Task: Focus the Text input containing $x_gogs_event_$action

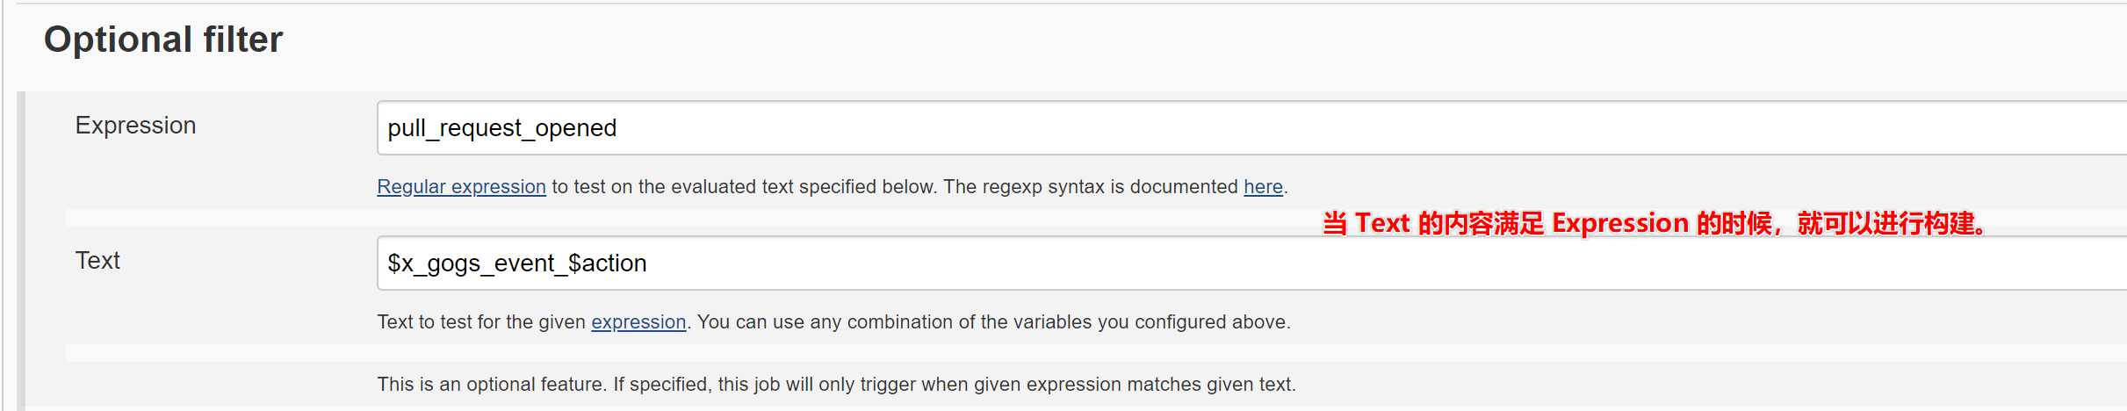Action: coord(1251,263)
